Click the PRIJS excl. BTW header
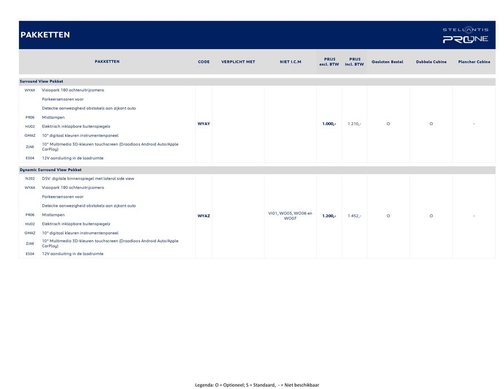Image resolution: width=504 pixels, height=389 pixels. [329, 62]
